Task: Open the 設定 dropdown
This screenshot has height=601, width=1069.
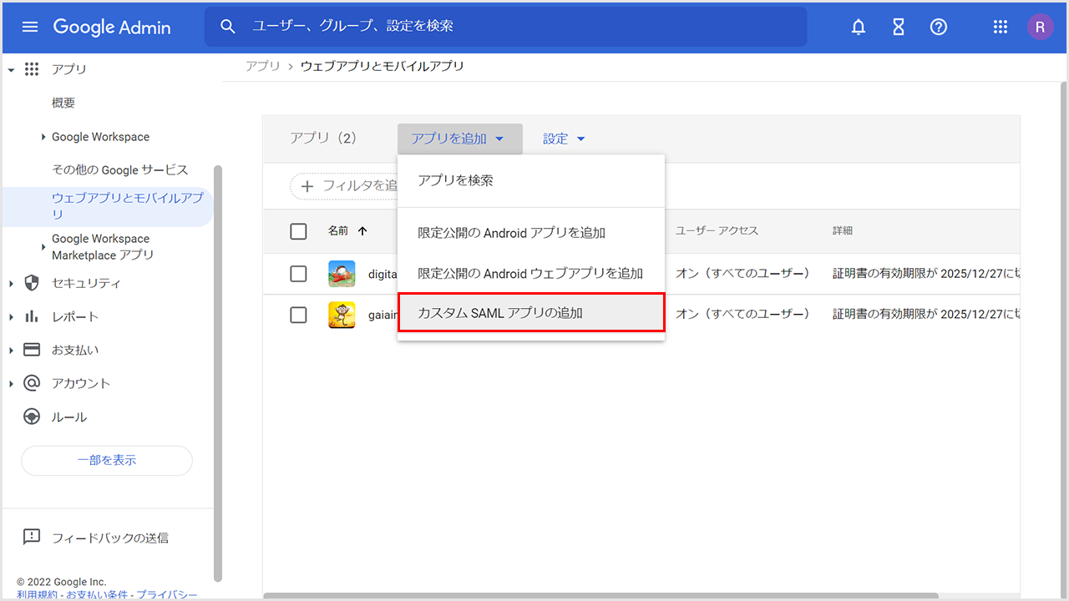Action: [x=564, y=139]
